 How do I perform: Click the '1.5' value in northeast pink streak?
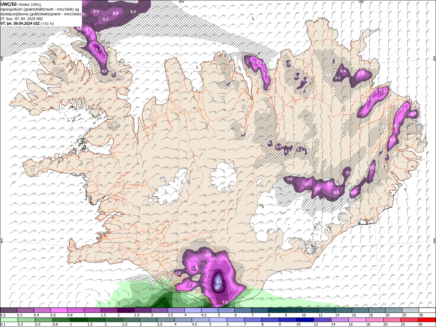tap(371, 99)
